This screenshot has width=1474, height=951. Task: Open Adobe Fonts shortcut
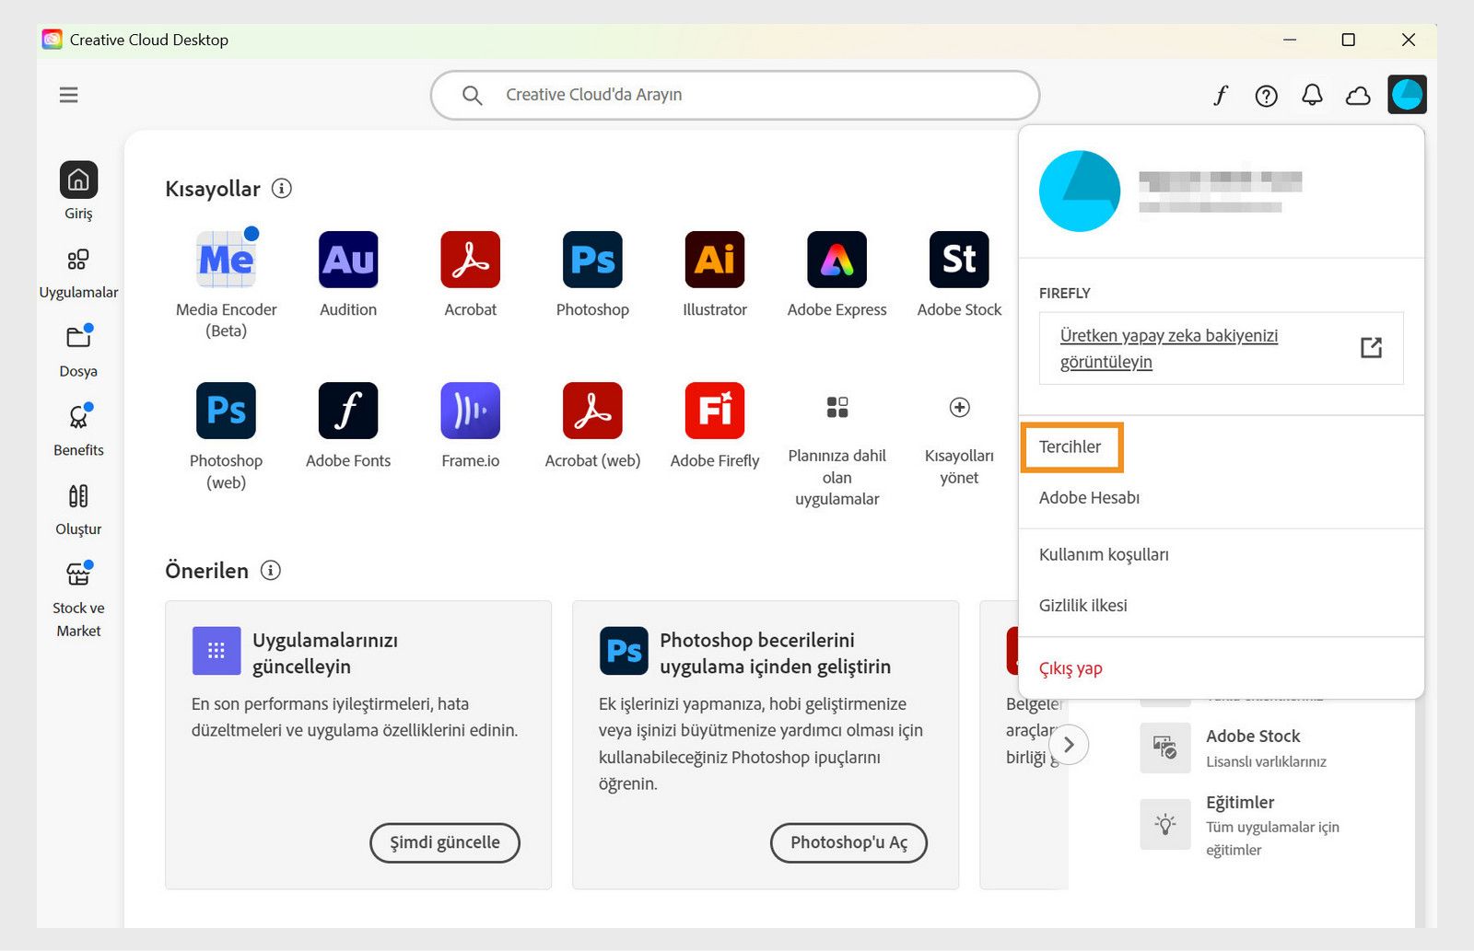pos(347,412)
